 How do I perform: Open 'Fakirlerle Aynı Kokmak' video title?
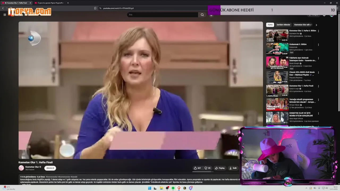point(303,59)
